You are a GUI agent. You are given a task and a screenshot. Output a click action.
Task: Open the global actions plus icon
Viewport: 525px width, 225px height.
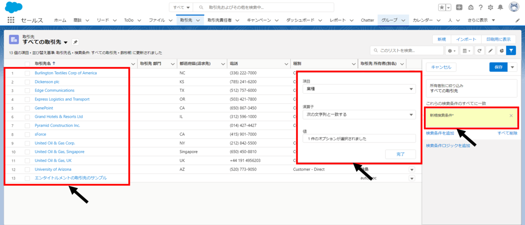[x=459, y=7]
